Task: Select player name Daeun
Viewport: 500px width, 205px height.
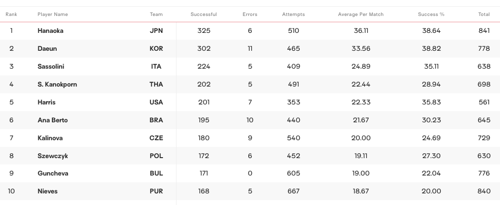Action: 47,49
